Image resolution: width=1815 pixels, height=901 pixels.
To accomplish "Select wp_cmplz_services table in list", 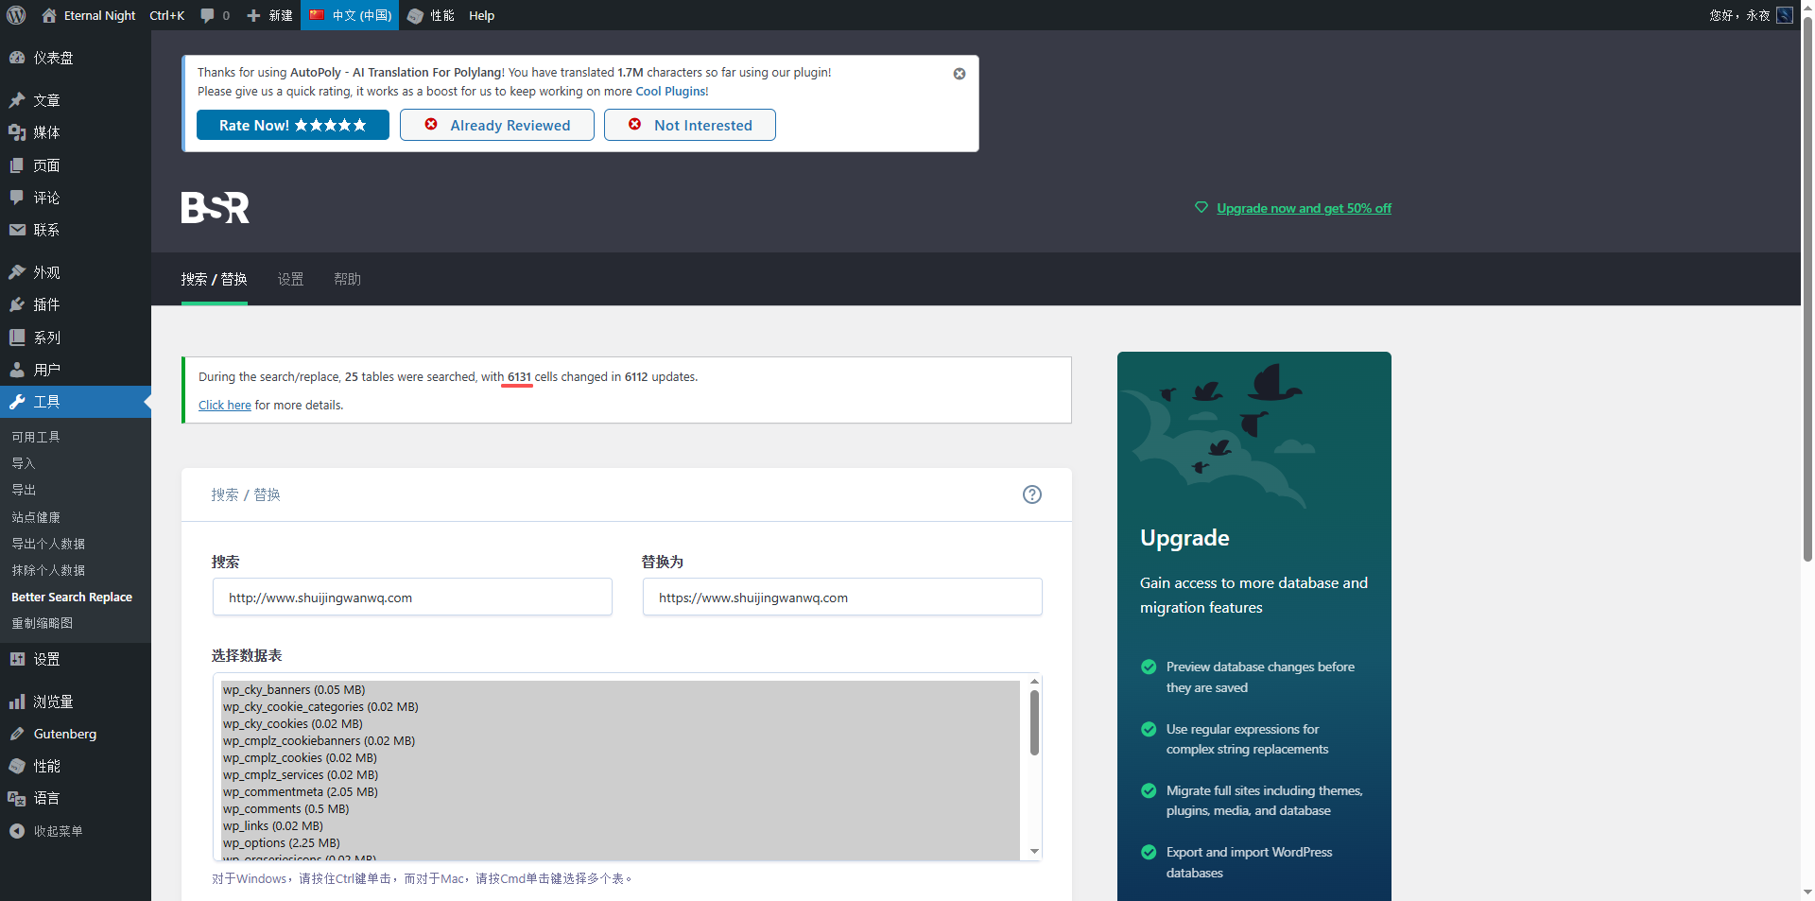I will tap(620, 774).
